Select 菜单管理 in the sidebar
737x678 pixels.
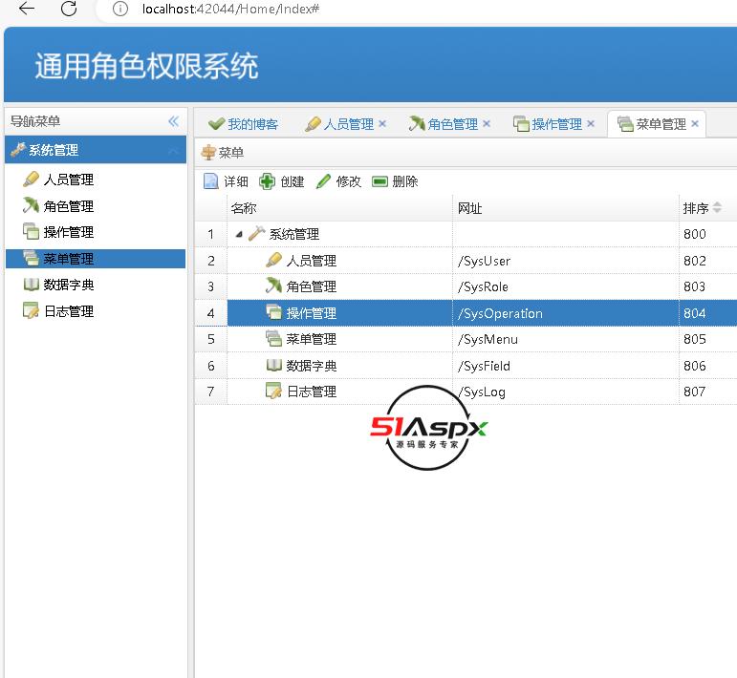pos(96,259)
